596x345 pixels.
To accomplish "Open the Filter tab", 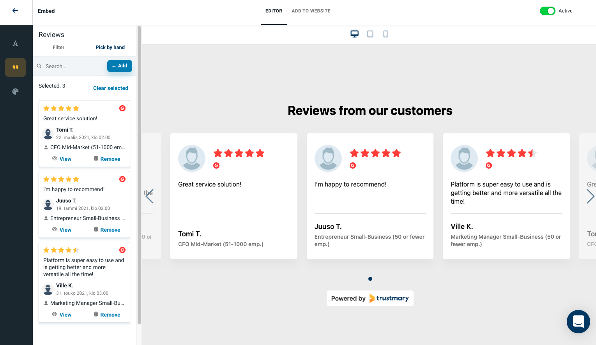I will (58, 47).
